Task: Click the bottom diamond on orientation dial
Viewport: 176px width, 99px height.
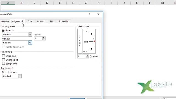Action: pos(84,52)
